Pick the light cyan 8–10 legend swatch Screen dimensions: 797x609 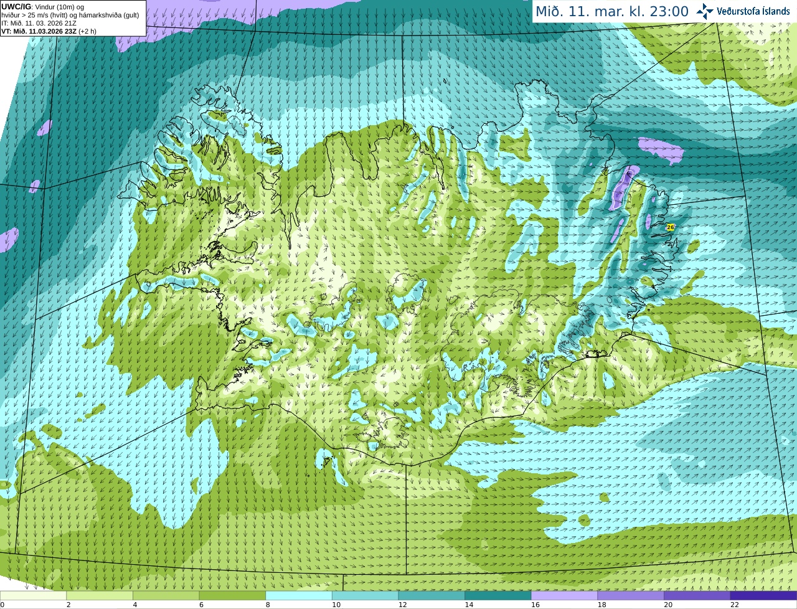tap(299, 595)
